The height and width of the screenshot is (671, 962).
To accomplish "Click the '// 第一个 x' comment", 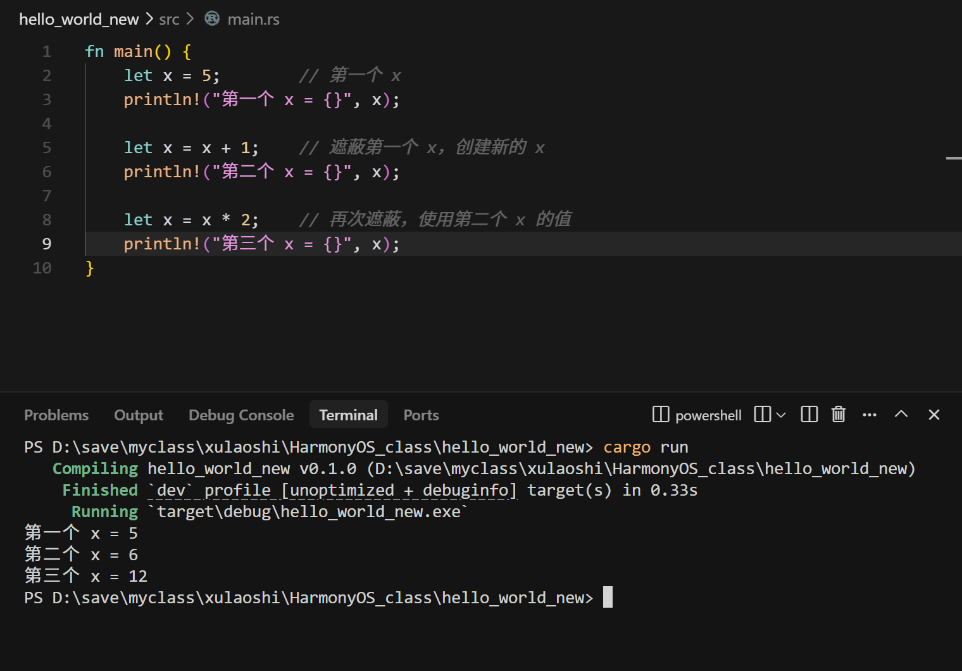I will (350, 75).
